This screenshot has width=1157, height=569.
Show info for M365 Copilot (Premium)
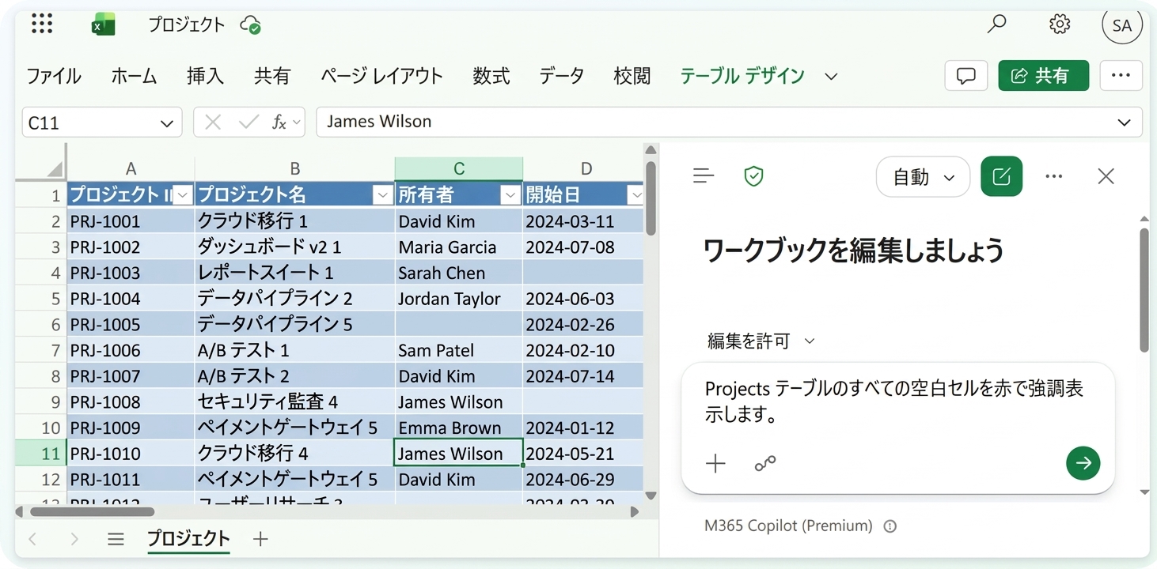[x=890, y=526]
